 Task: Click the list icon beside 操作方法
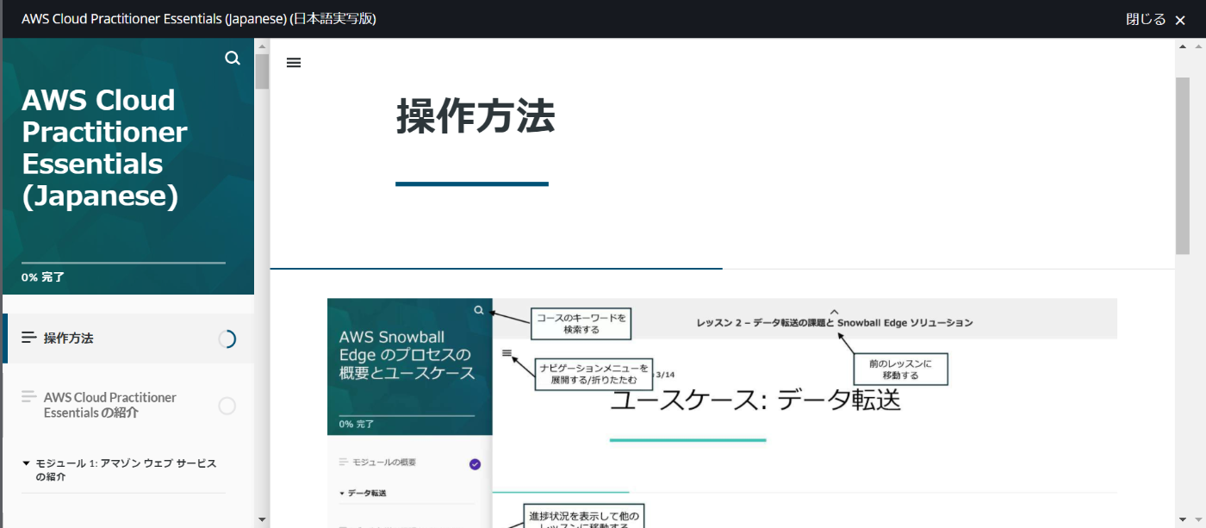pos(29,338)
